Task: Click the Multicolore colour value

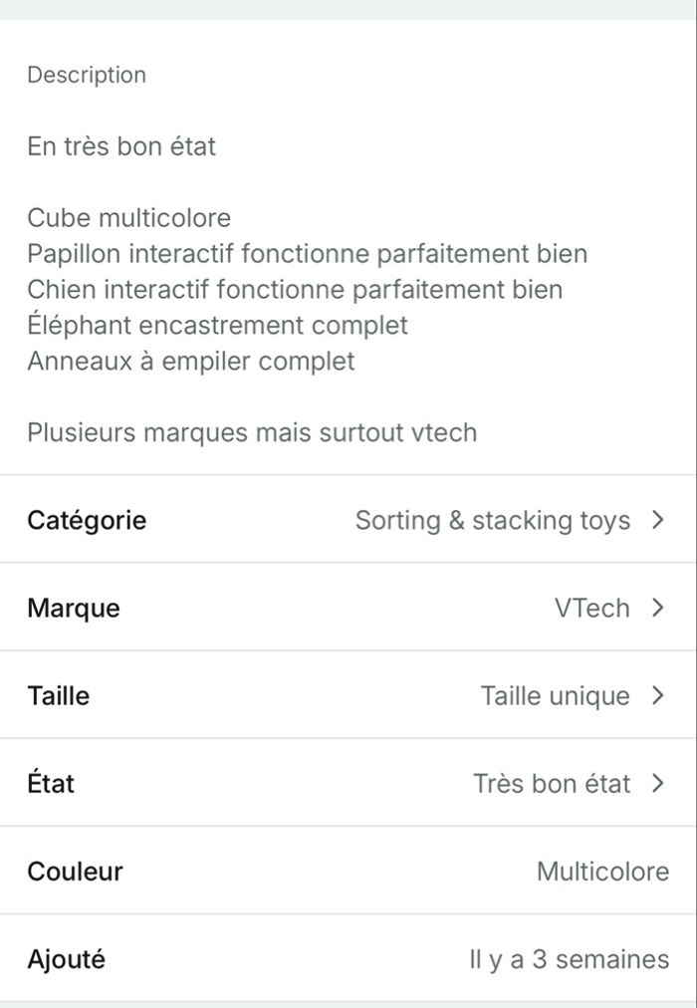Action: tap(602, 872)
